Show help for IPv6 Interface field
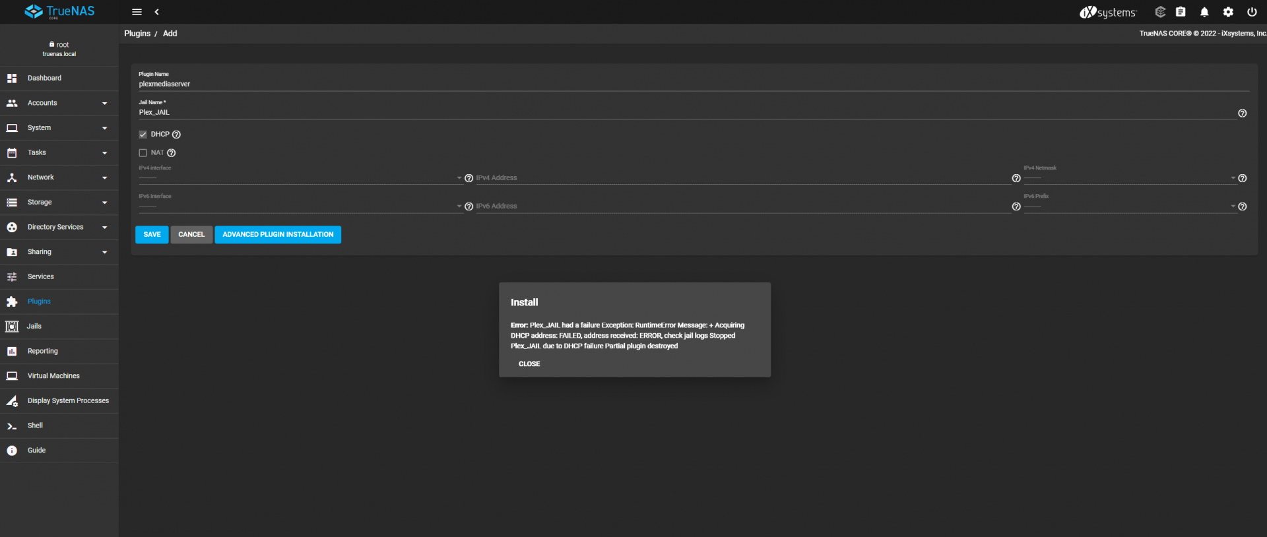 point(469,206)
